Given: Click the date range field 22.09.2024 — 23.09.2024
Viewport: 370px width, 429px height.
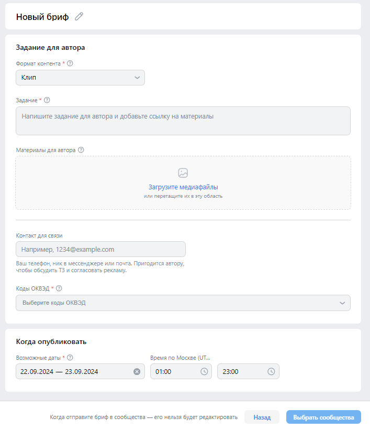Looking at the screenshot, I should tap(80, 371).
